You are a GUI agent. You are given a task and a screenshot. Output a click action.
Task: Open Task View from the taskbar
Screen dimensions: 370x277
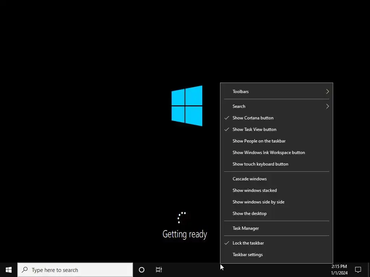pos(159,270)
